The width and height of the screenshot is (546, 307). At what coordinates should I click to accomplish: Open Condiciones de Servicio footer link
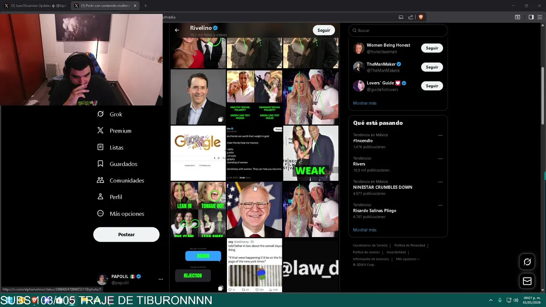tap(370, 246)
